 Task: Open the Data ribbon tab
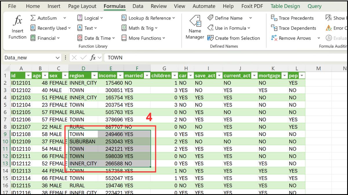pos(138,6)
